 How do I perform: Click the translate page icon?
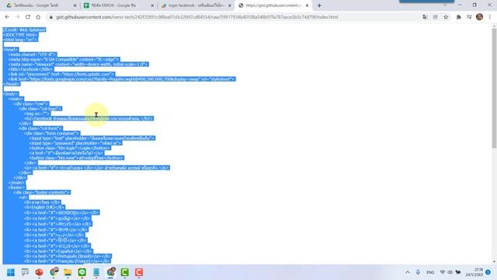[425, 17]
